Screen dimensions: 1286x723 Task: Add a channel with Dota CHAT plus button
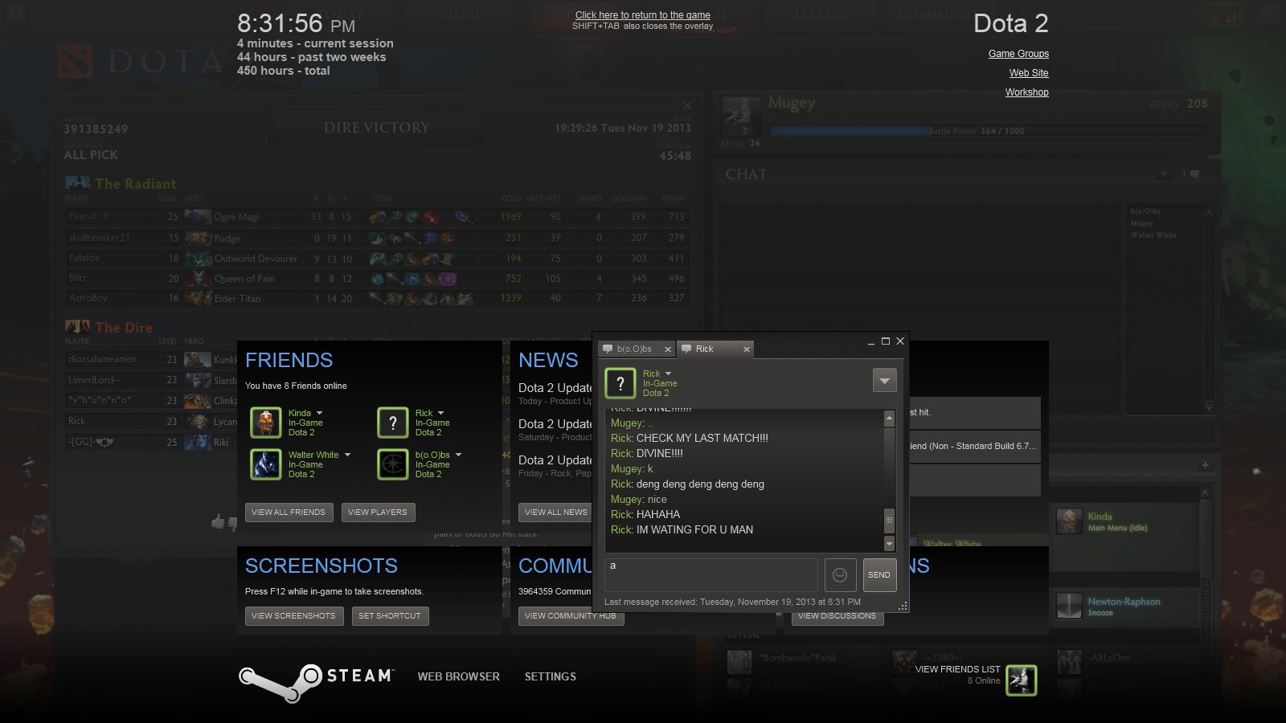click(x=1163, y=174)
